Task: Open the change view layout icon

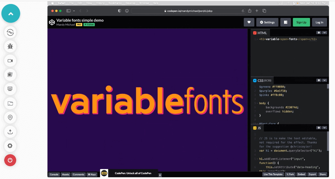Action: 285,22
